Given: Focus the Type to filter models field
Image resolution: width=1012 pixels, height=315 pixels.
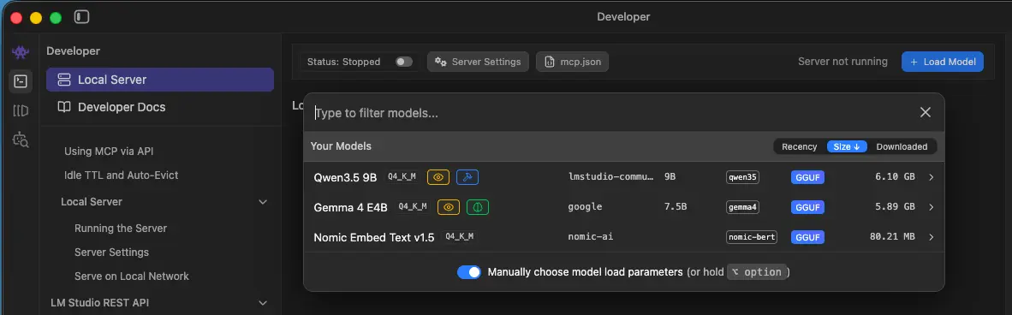Looking at the screenshot, I should coord(613,113).
